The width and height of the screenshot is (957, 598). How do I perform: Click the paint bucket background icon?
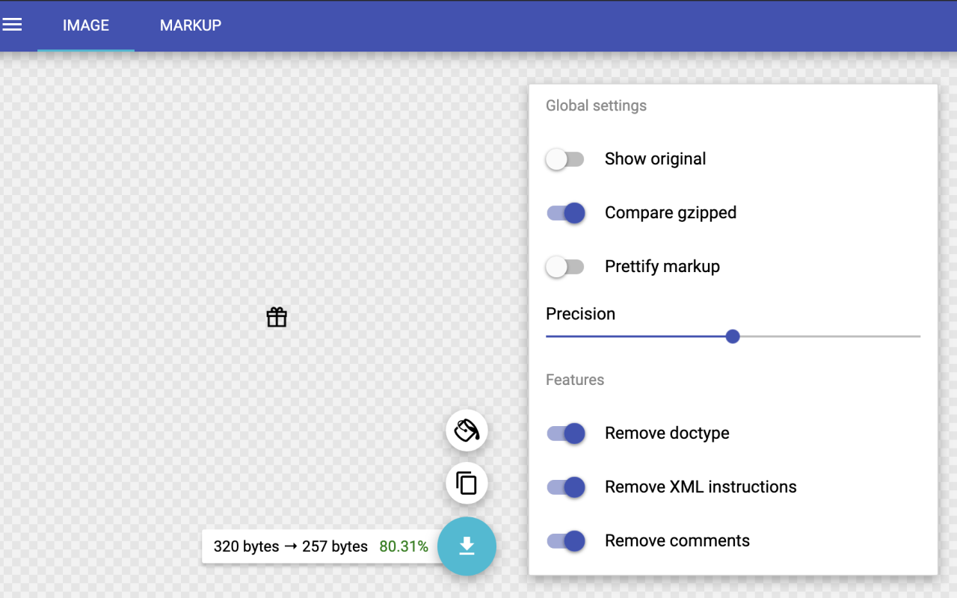pos(467,431)
